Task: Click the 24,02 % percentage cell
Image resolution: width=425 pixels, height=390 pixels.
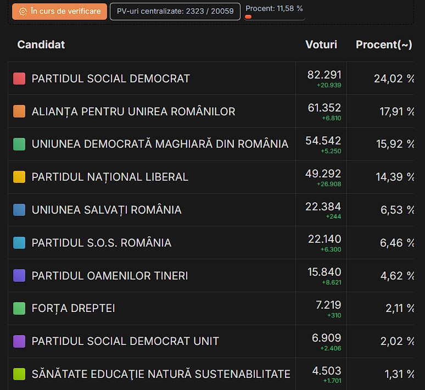Action: (x=394, y=79)
